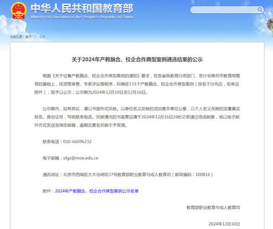Click the second paragraph starting with 公示期内
Screen dimensions: 273x229
pos(137,117)
